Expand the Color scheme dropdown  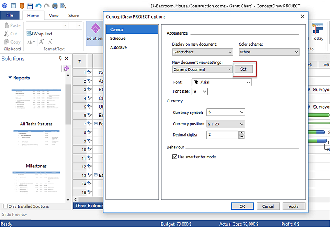pos(269,52)
